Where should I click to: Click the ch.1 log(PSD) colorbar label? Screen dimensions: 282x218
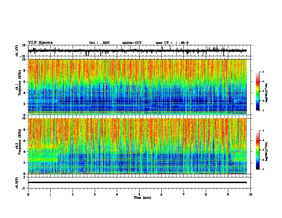click(266, 93)
